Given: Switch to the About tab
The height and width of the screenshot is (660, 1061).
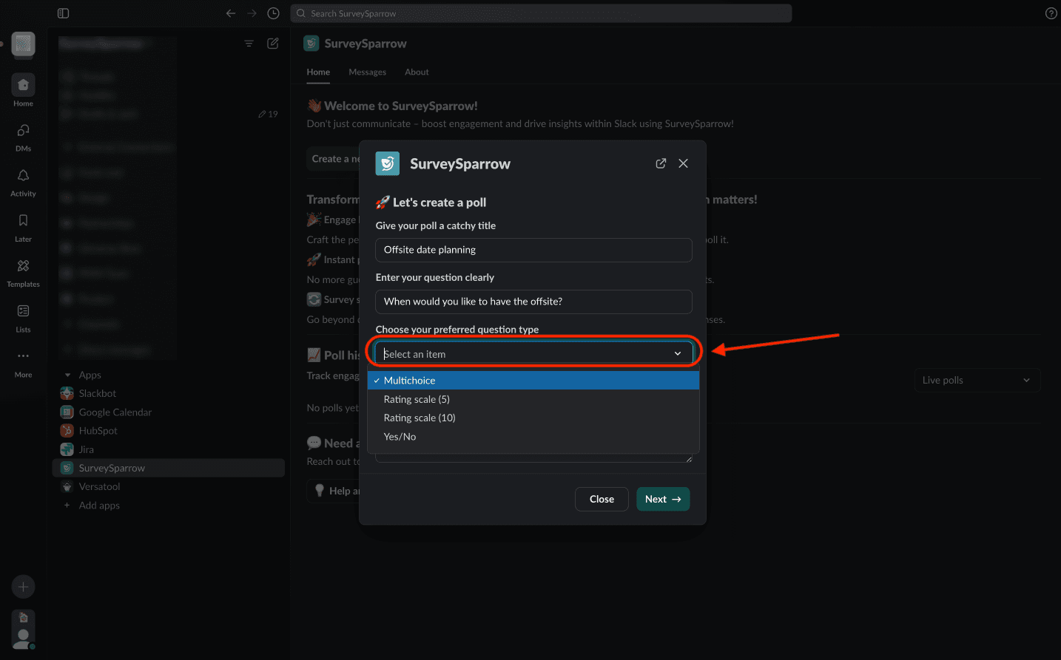Looking at the screenshot, I should click(417, 72).
